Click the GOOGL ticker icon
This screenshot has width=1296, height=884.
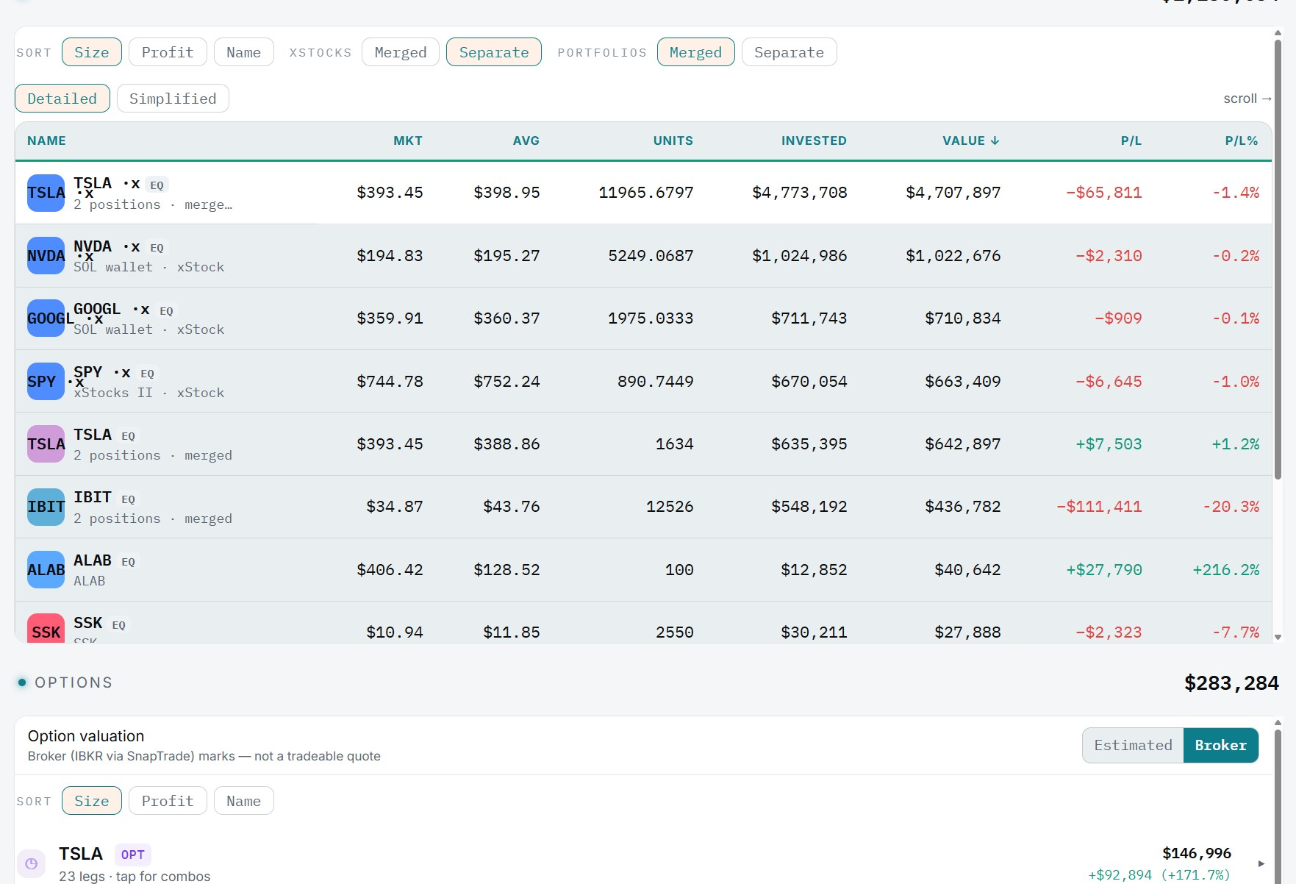coord(46,318)
